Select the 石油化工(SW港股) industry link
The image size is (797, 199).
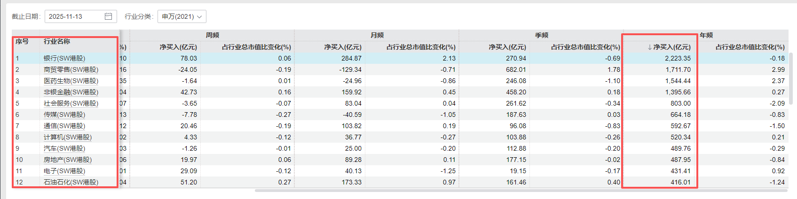pos(71,182)
